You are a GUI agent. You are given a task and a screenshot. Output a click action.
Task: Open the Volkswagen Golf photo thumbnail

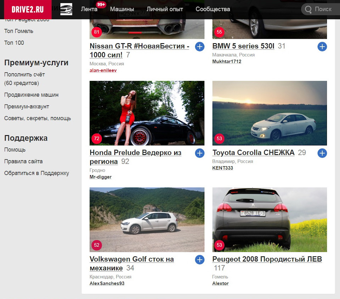tap(147, 220)
